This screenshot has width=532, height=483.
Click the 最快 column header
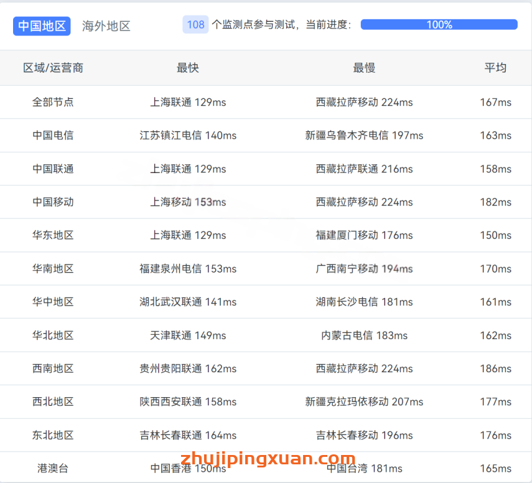[188, 68]
